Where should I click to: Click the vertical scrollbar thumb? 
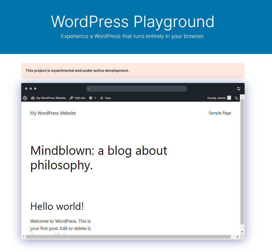click(242, 161)
